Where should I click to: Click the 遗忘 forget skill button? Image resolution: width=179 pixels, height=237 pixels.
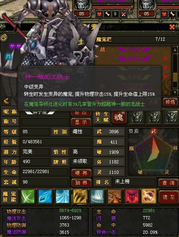(169, 197)
